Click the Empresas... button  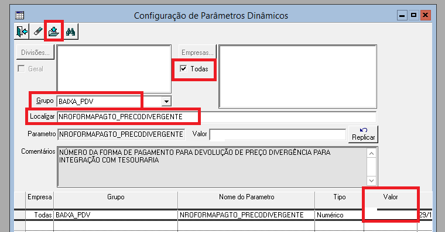pyautogui.click(x=197, y=53)
